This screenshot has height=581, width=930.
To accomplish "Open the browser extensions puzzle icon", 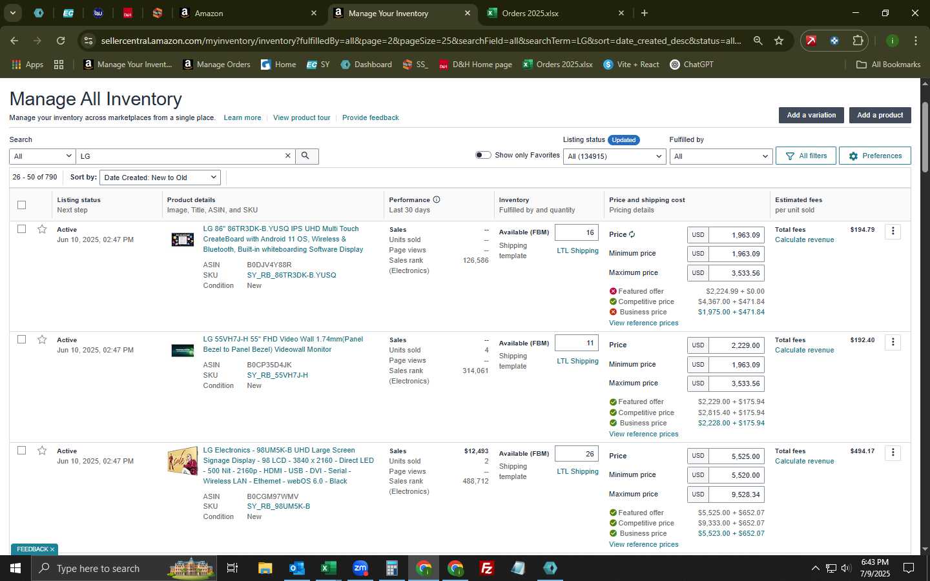I will coord(858,41).
